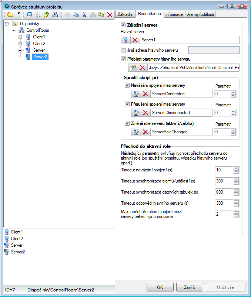
Task: Switch to the Informace tab
Action: (174, 14)
